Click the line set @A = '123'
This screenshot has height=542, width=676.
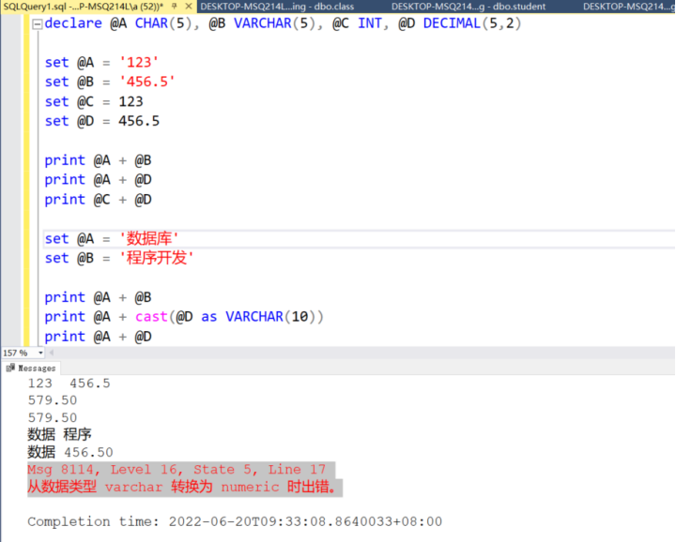tap(101, 63)
